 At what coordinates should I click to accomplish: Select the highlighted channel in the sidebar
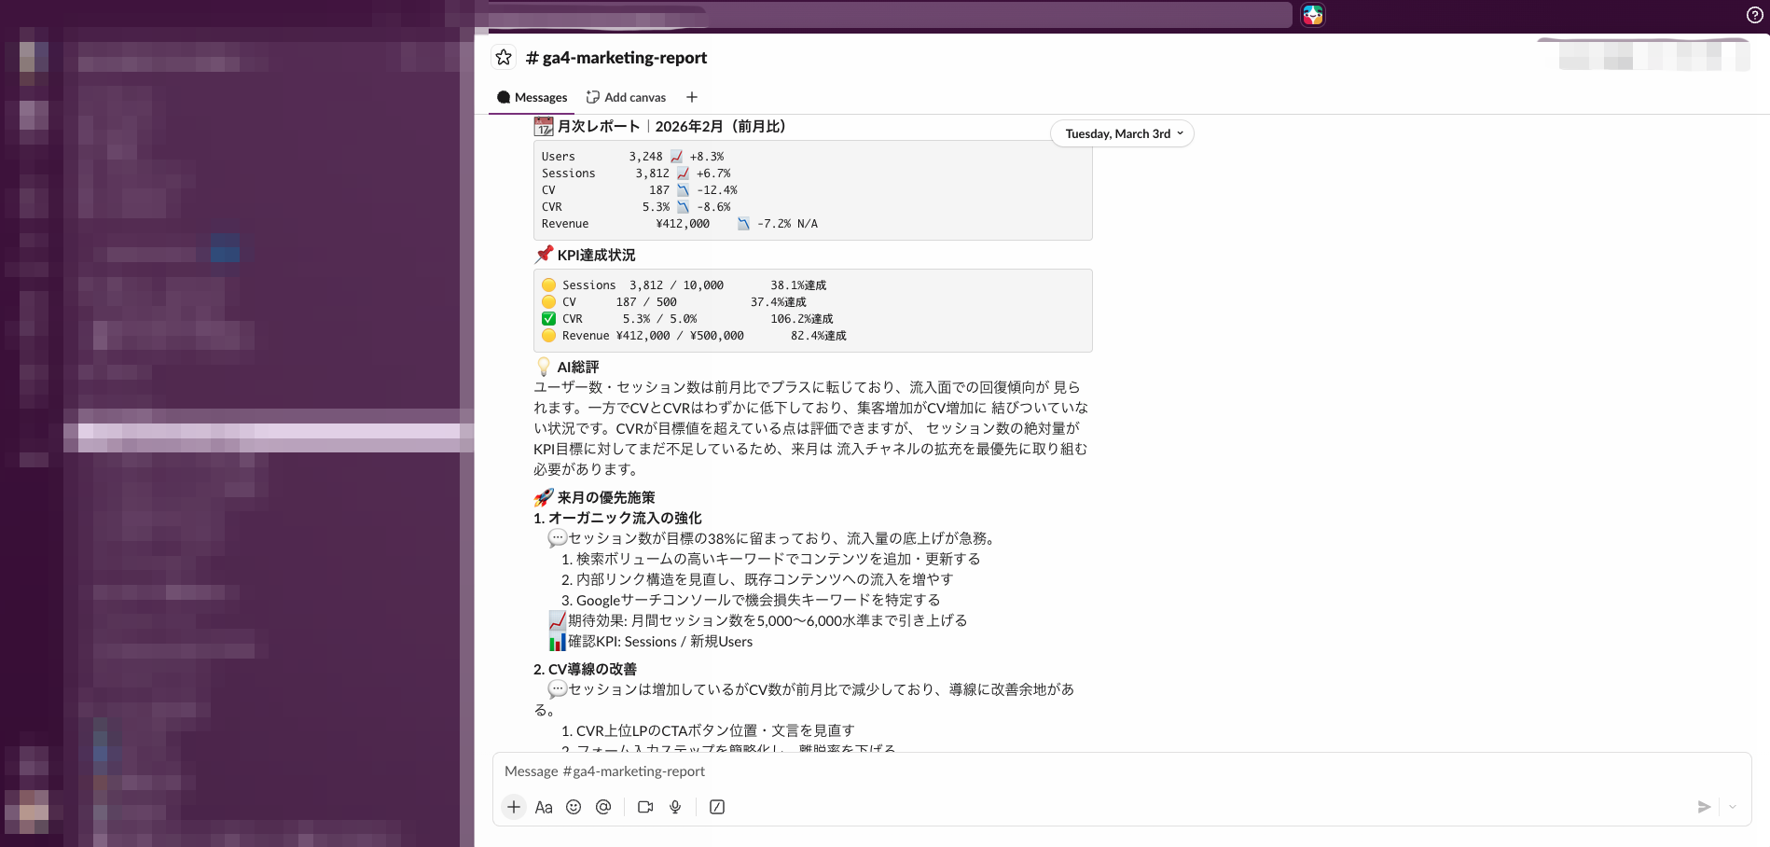pos(269,432)
